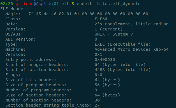Viewport: 176px width, 108px height.
Task: Click the Flags: label
Action: click(x=13, y=75)
